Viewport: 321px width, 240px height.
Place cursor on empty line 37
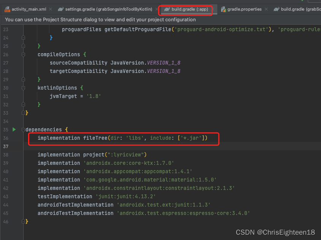172,147
